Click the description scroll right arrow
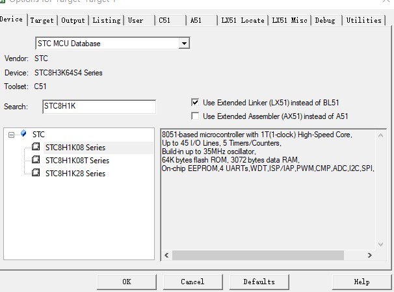 click(x=370, y=256)
